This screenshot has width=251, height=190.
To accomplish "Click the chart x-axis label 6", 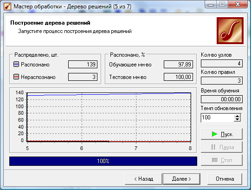I will [x=82, y=148].
